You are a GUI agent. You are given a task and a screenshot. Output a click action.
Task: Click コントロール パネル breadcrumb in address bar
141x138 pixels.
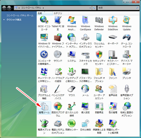(31, 8)
